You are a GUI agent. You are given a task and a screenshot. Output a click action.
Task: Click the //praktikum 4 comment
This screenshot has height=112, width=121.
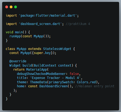pos(78,24)
